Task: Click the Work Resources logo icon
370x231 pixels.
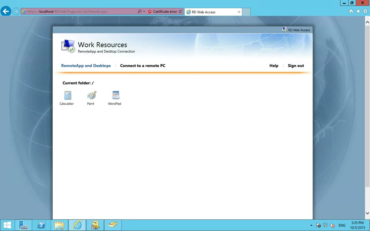Action: point(68,46)
